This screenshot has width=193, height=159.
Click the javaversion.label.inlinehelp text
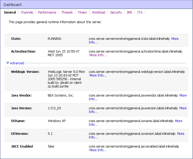(133, 108)
